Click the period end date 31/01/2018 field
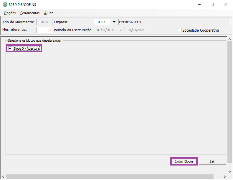This screenshot has height=180, width=233. [x=136, y=30]
